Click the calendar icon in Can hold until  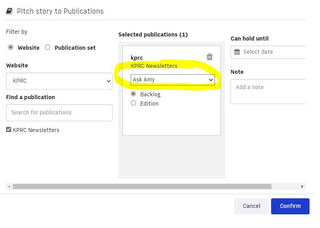click(x=237, y=52)
